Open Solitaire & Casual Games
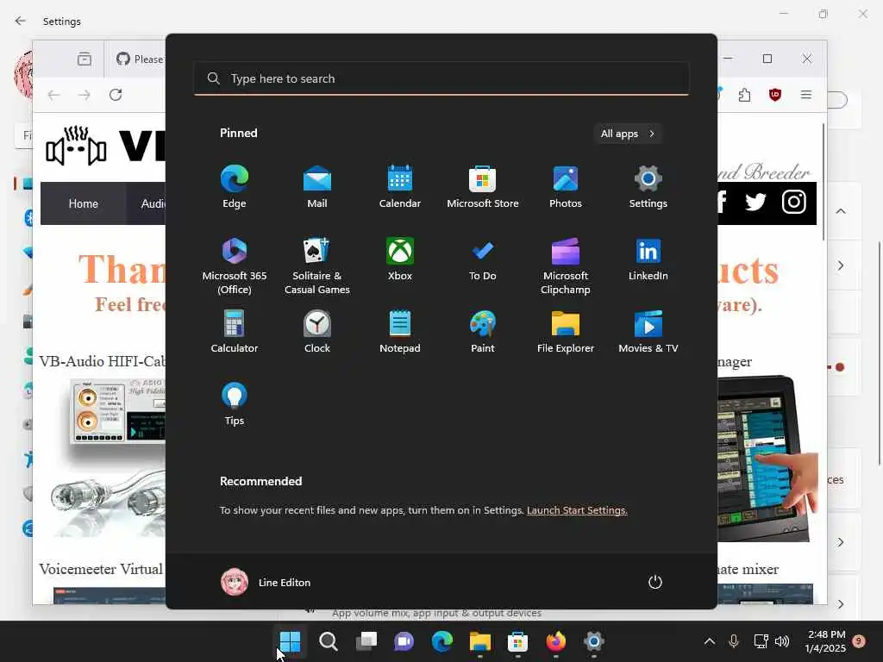Viewport: 883px width, 662px height. tap(317, 266)
